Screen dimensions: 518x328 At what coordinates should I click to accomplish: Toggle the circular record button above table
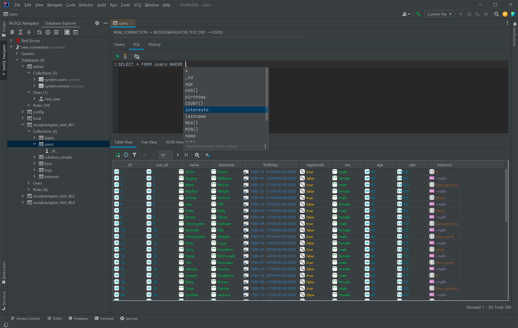(126, 155)
